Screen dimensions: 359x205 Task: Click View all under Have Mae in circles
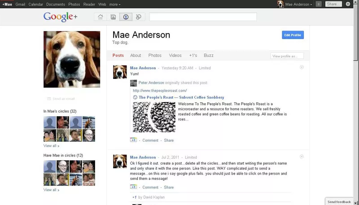click(x=51, y=190)
